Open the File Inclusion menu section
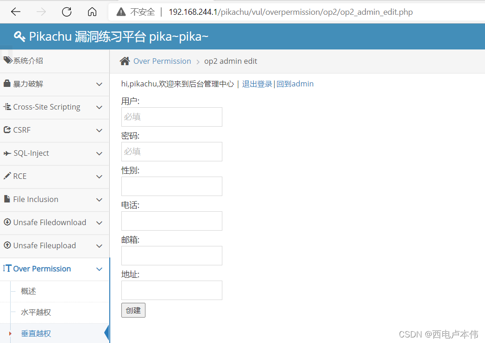Viewport: 485px width, 343px height. click(x=55, y=200)
